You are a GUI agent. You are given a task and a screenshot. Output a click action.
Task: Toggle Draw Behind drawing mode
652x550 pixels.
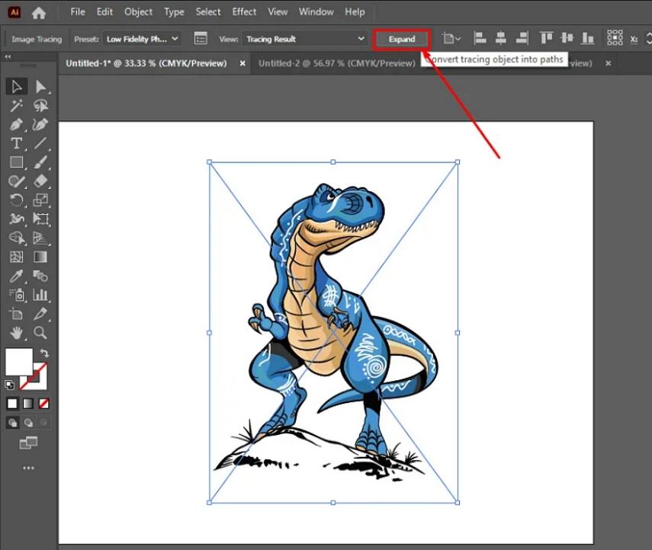tap(28, 422)
